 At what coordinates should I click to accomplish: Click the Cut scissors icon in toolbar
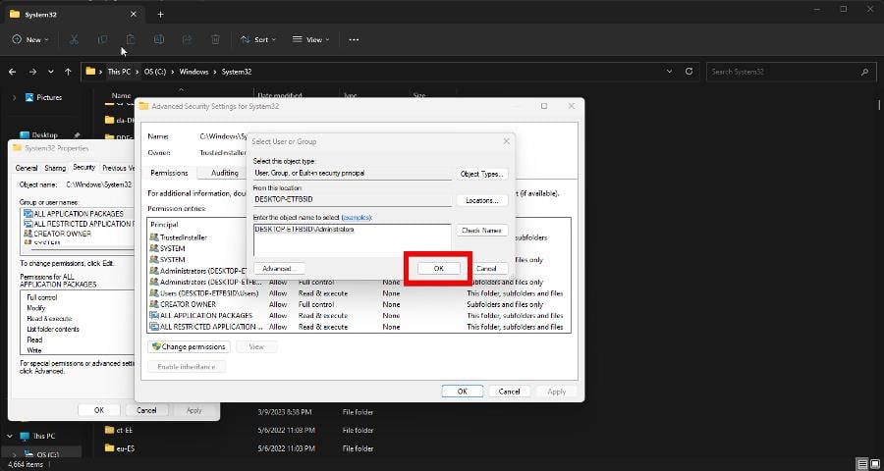74,39
